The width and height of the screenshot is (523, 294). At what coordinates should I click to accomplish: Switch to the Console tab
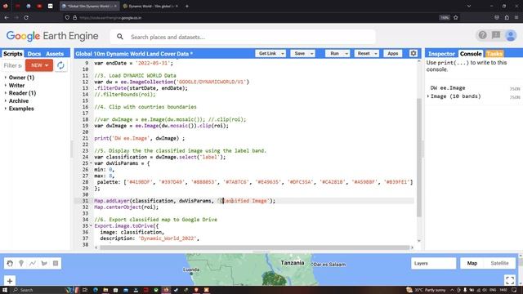(471, 54)
